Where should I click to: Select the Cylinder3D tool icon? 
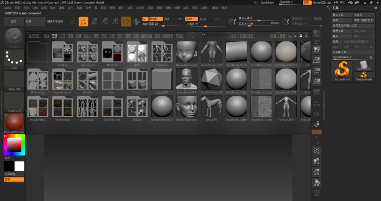364,65
